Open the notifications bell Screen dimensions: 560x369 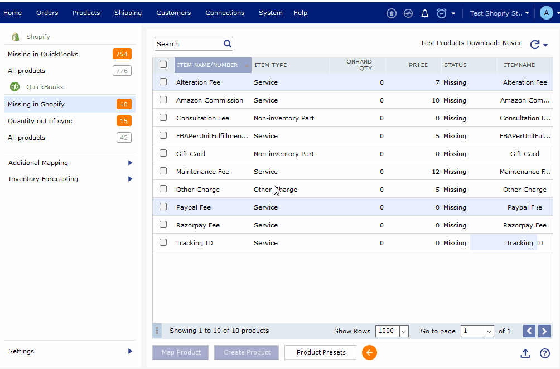pyautogui.click(x=425, y=13)
